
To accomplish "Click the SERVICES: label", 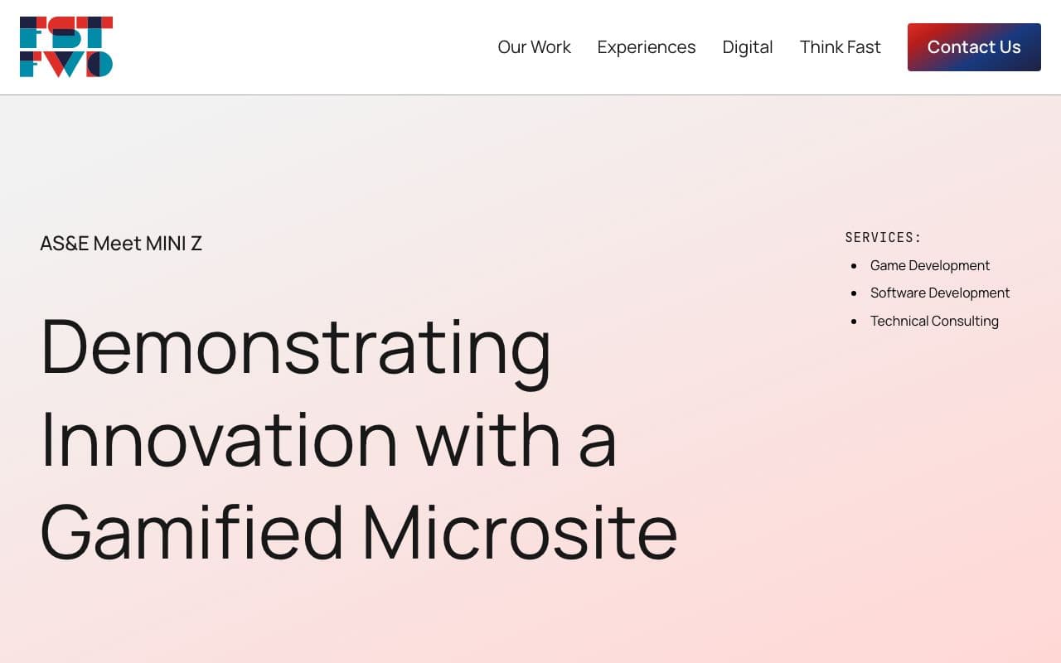I will pos(884,237).
